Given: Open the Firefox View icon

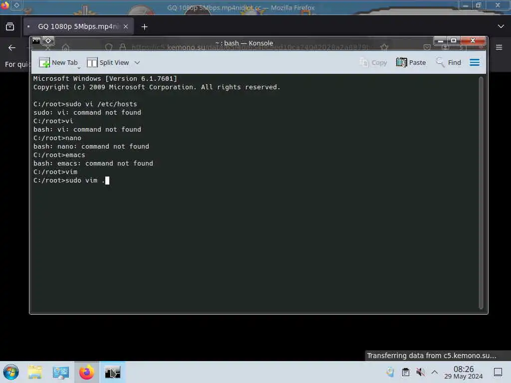Looking at the screenshot, I should point(10,27).
